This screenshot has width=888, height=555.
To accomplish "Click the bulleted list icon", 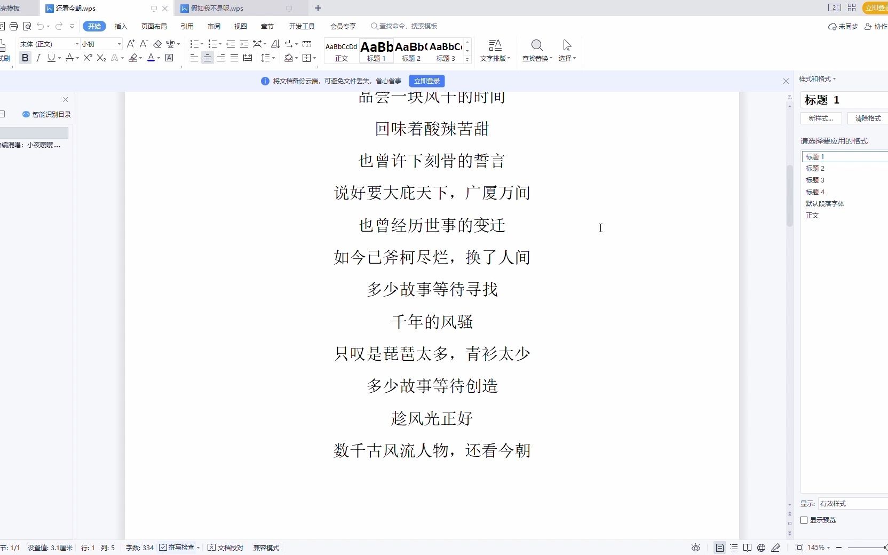I will 194,44.
